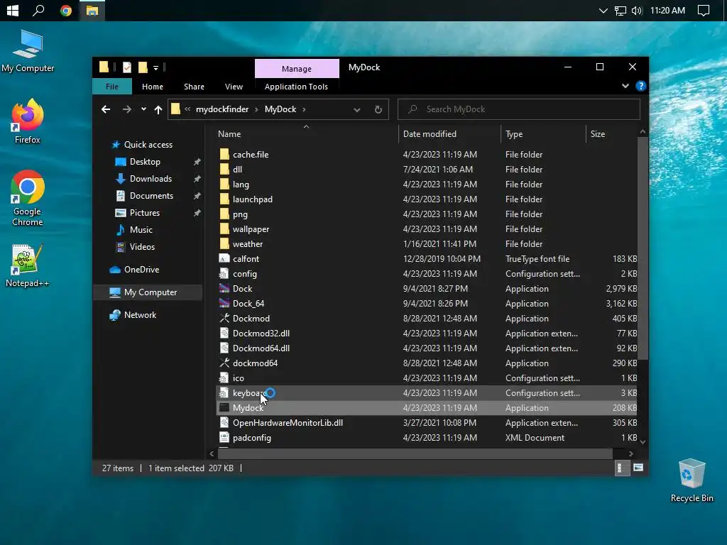The image size is (727, 545).
Task: Go forward in Explorer navigation
Action: (x=126, y=109)
